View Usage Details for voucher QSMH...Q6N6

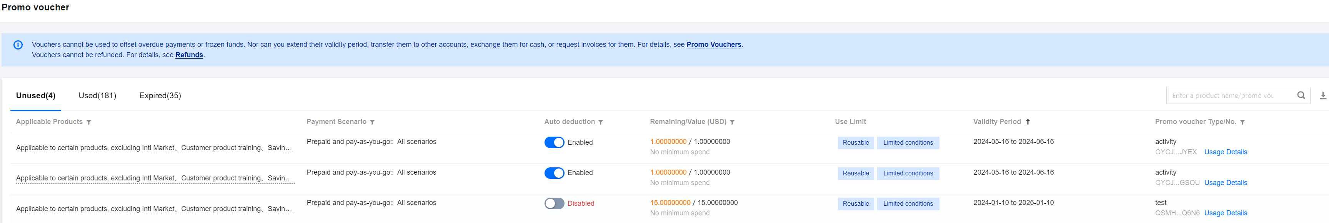1225,213
